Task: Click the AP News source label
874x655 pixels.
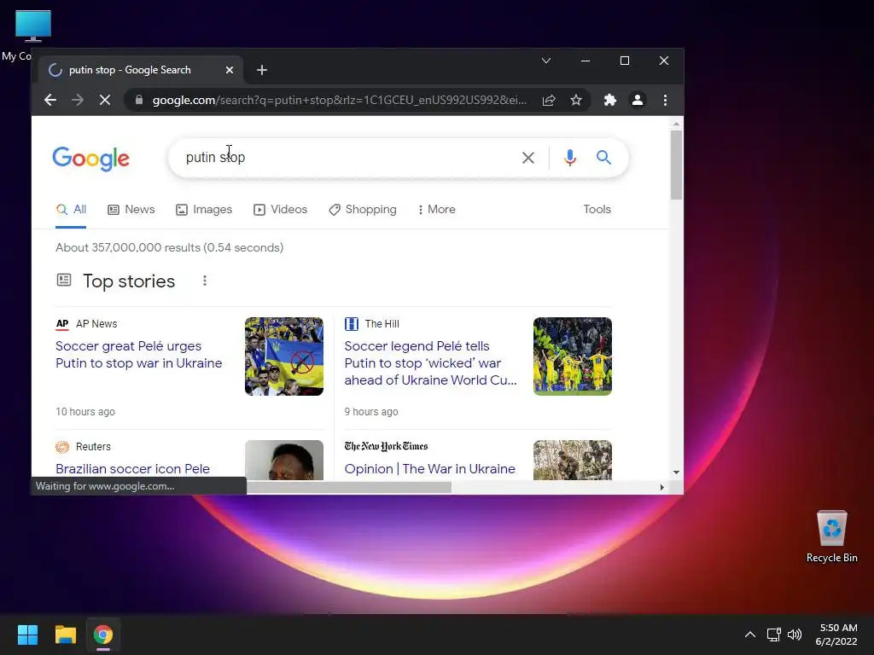Action: pyautogui.click(x=86, y=324)
